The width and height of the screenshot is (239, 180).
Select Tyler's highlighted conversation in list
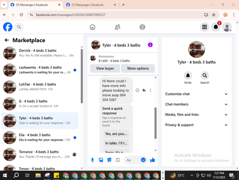tap(40, 121)
